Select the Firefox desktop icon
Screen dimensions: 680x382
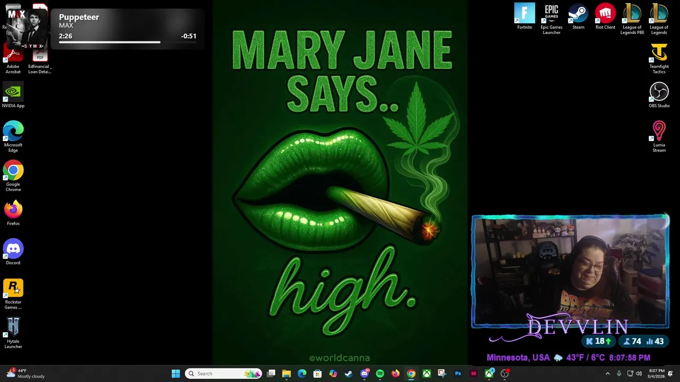(13, 212)
